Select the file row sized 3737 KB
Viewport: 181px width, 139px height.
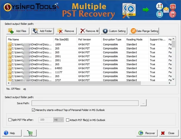pos(89,80)
